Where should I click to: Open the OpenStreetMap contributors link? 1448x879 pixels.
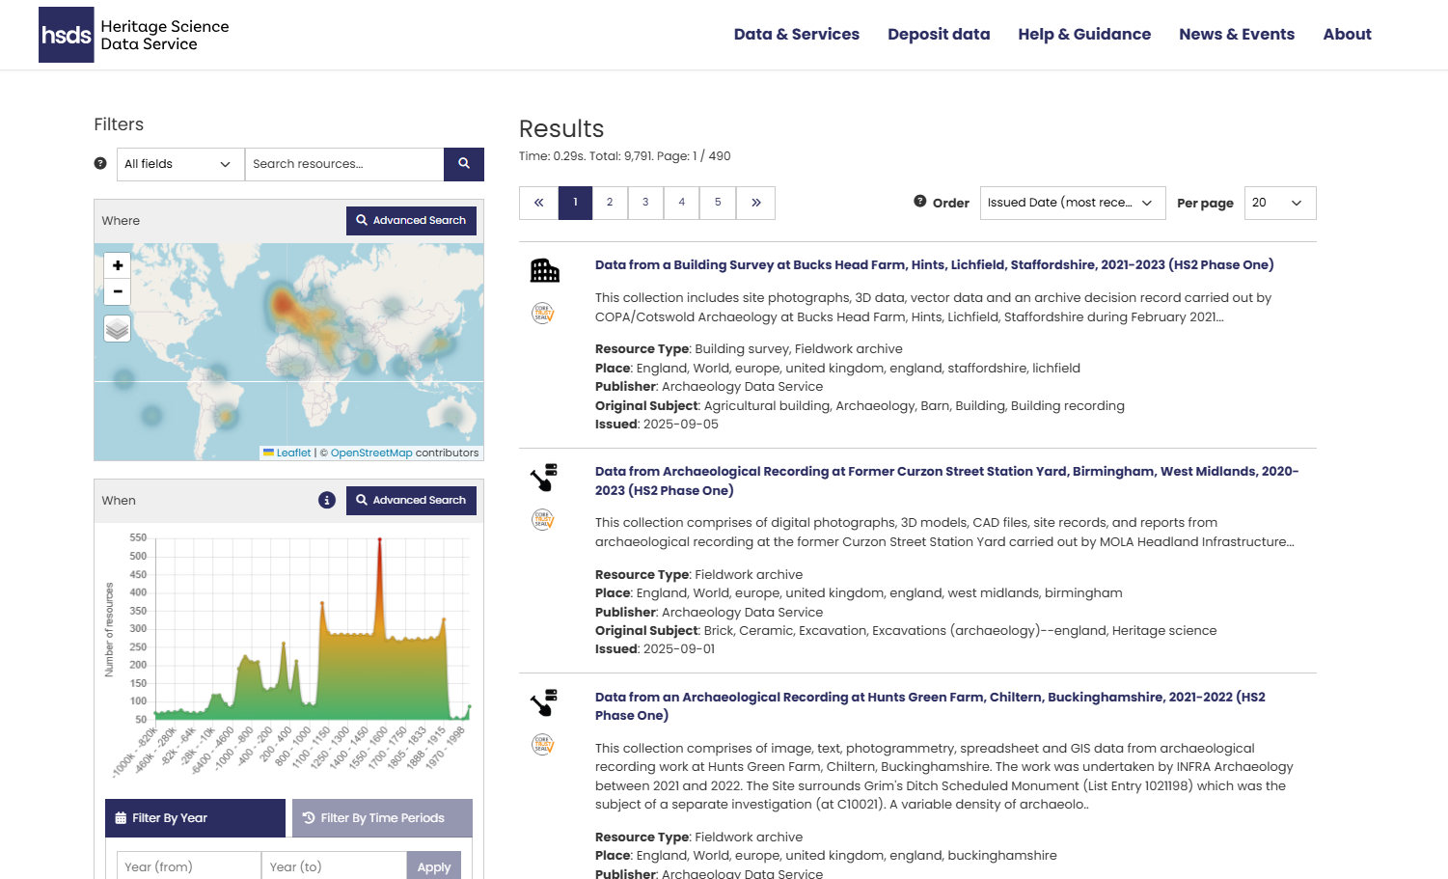(x=371, y=453)
